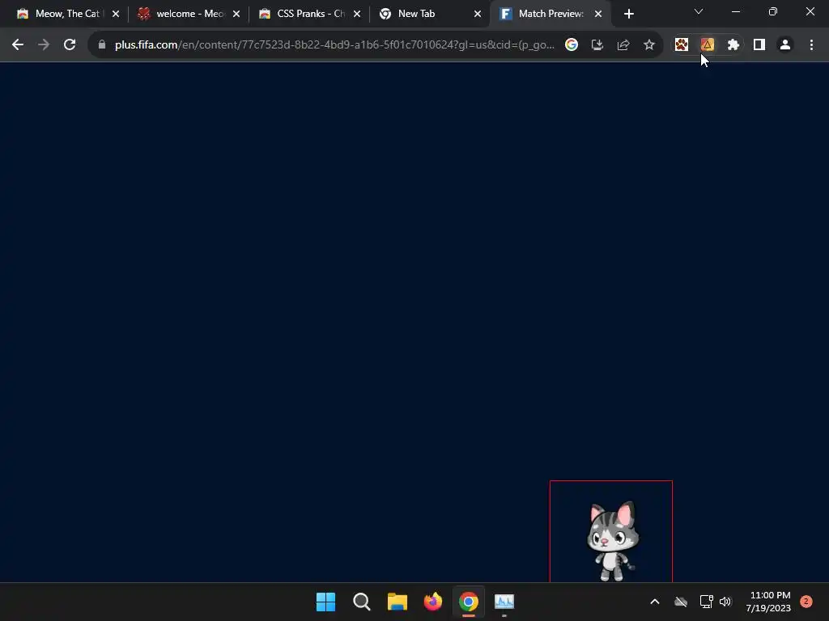Share this page icon
The height and width of the screenshot is (621, 829).
[x=623, y=45]
